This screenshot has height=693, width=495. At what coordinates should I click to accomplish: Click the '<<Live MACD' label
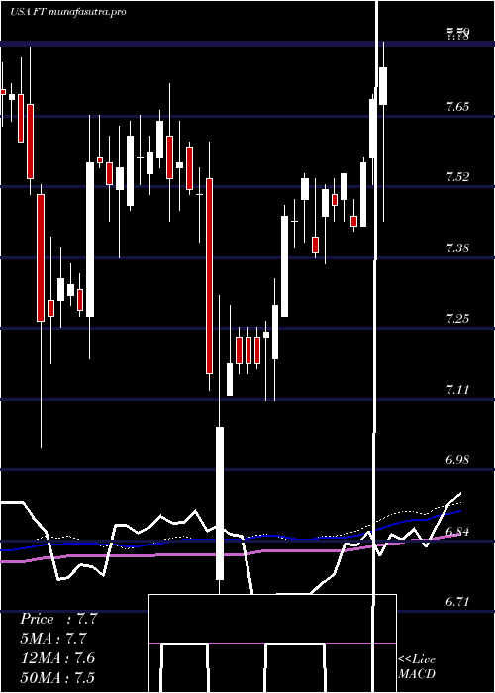pyautogui.click(x=417, y=666)
